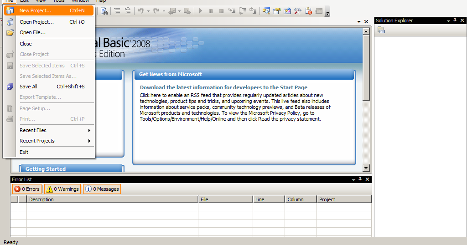Click the Properties icon inside Solution Explorer
The height and width of the screenshot is (245, 467).
point(381,30)
